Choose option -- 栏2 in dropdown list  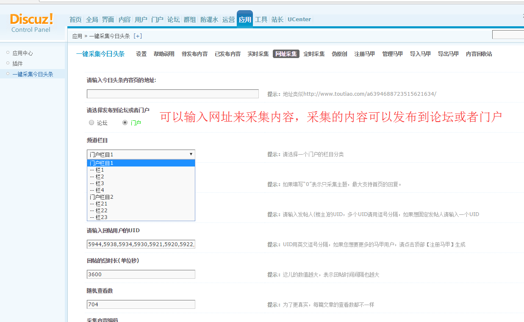(141, 177)
